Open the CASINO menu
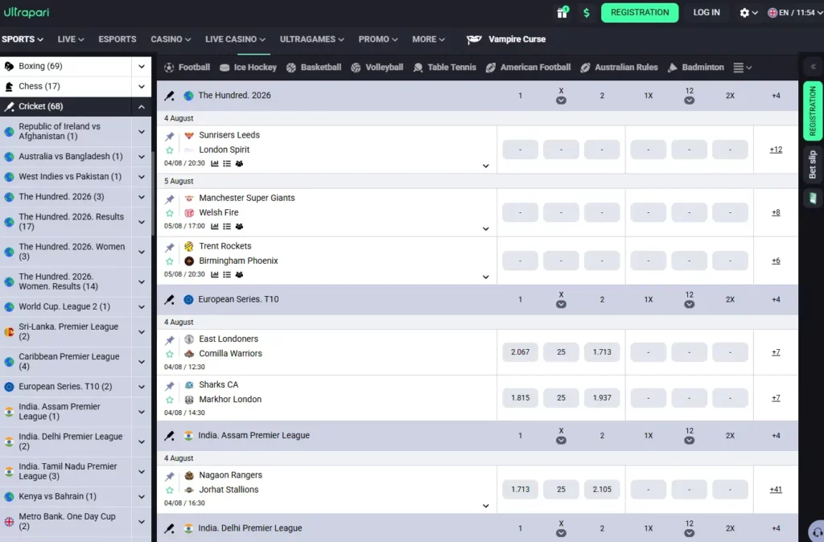The height and width of the screenshot is (542, 824). coord(171,39)
